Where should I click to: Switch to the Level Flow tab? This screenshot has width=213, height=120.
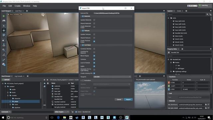(x=19, y=11)
